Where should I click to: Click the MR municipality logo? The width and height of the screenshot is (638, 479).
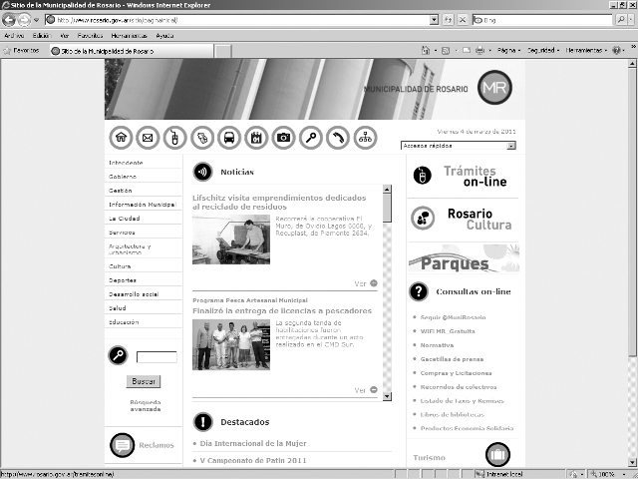point(494,87)
